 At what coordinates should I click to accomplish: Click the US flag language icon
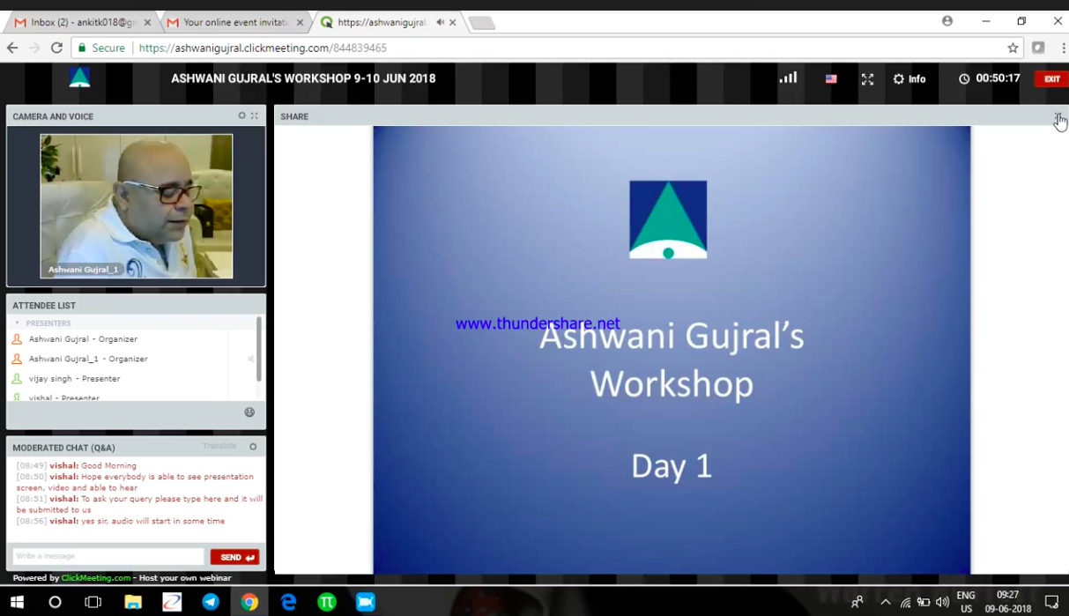click(830, 78)
